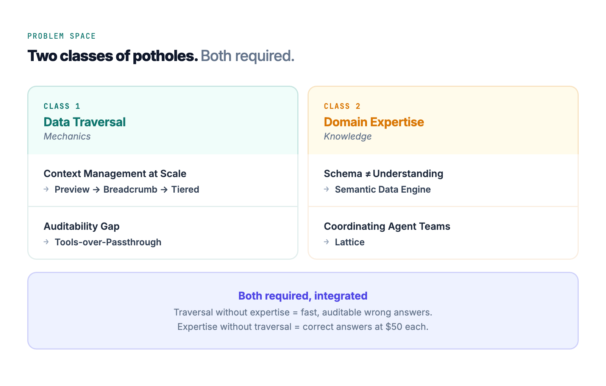606x386 pixels.
Task: Click the not-equal sign in Schema ≠ Understanding
Action: click(368, 174)
